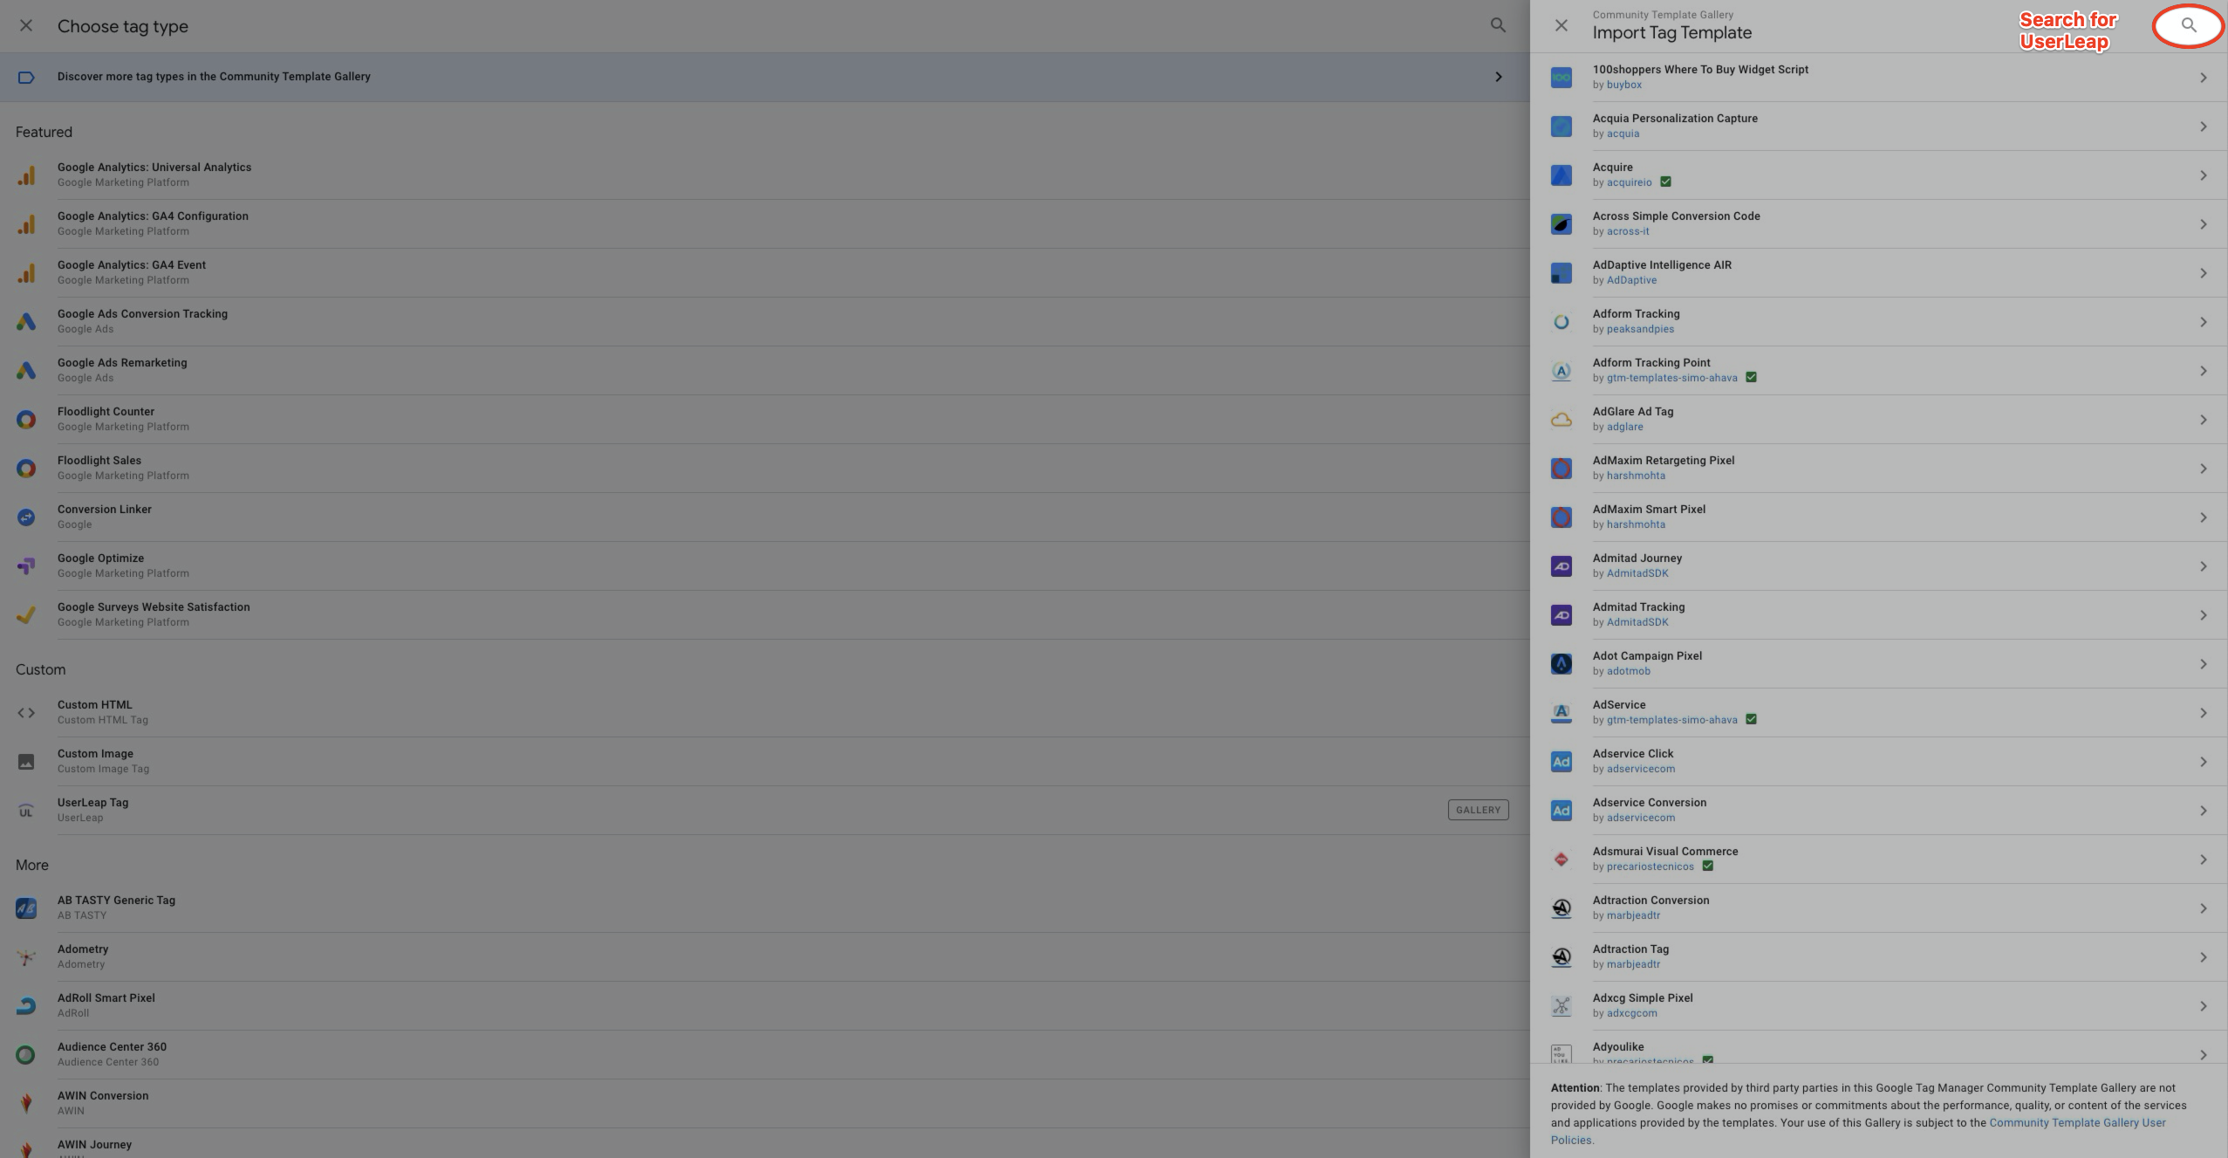Click search icon in Choose tag type header
Viewport: 2228px width, 1158px height.
1498,25
